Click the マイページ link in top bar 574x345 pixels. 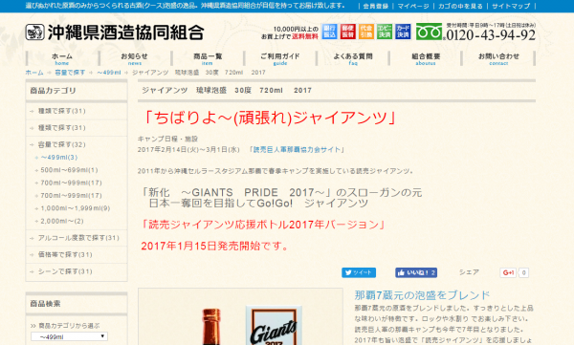[x=413, y=6]
